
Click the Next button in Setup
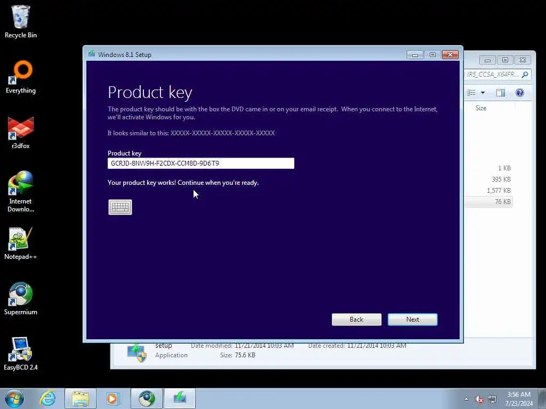pos(413,320)
